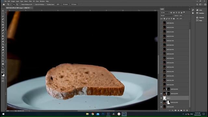Image resolution: width=208 pixels, height=117 pixels.
Task: Select the Rectangular Marquee tool
Action: [x=3, y=14]
